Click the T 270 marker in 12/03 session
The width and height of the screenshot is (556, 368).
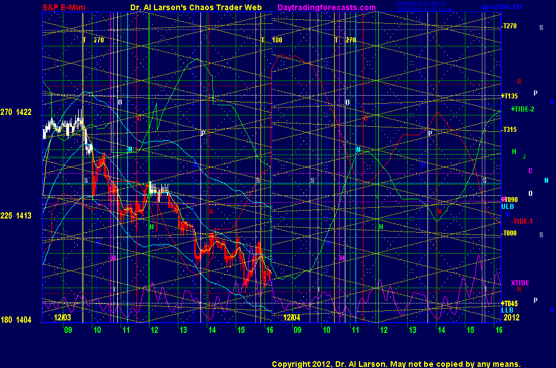[93, 40]
